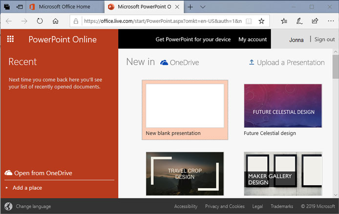Open My account link

click(x=253, y=39)
